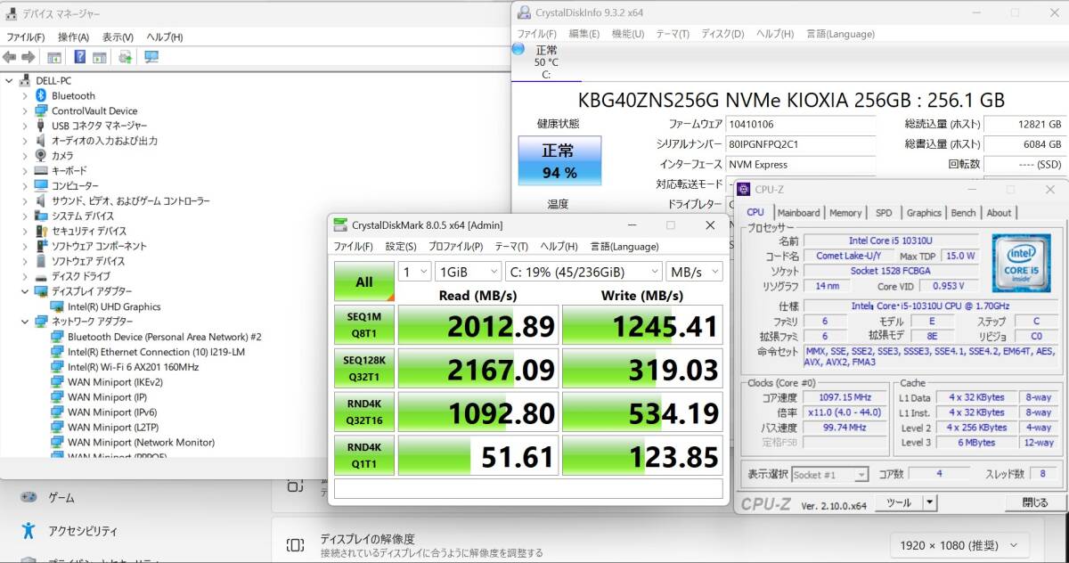Select the Intel(R) UHD Graphics adapter icon
Screen dimensions: 1069x563
tap(57, 306)
